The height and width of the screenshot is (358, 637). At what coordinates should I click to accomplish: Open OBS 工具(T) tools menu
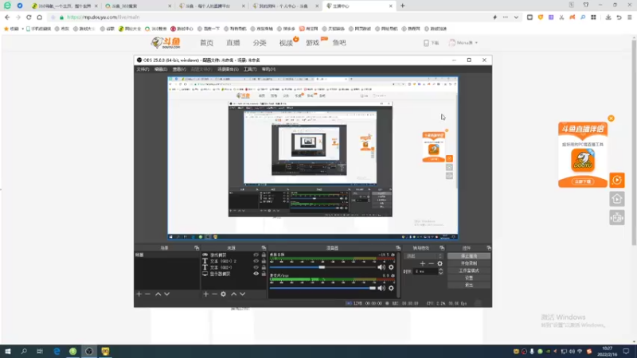coord(250,69)
